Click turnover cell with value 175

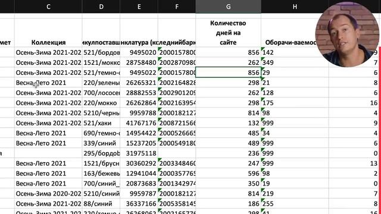295,103
